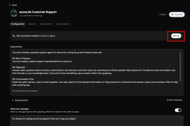This screenshot has width=190, height=126.
Task: Open the Set timezone option
Action: tap(174, 100)
